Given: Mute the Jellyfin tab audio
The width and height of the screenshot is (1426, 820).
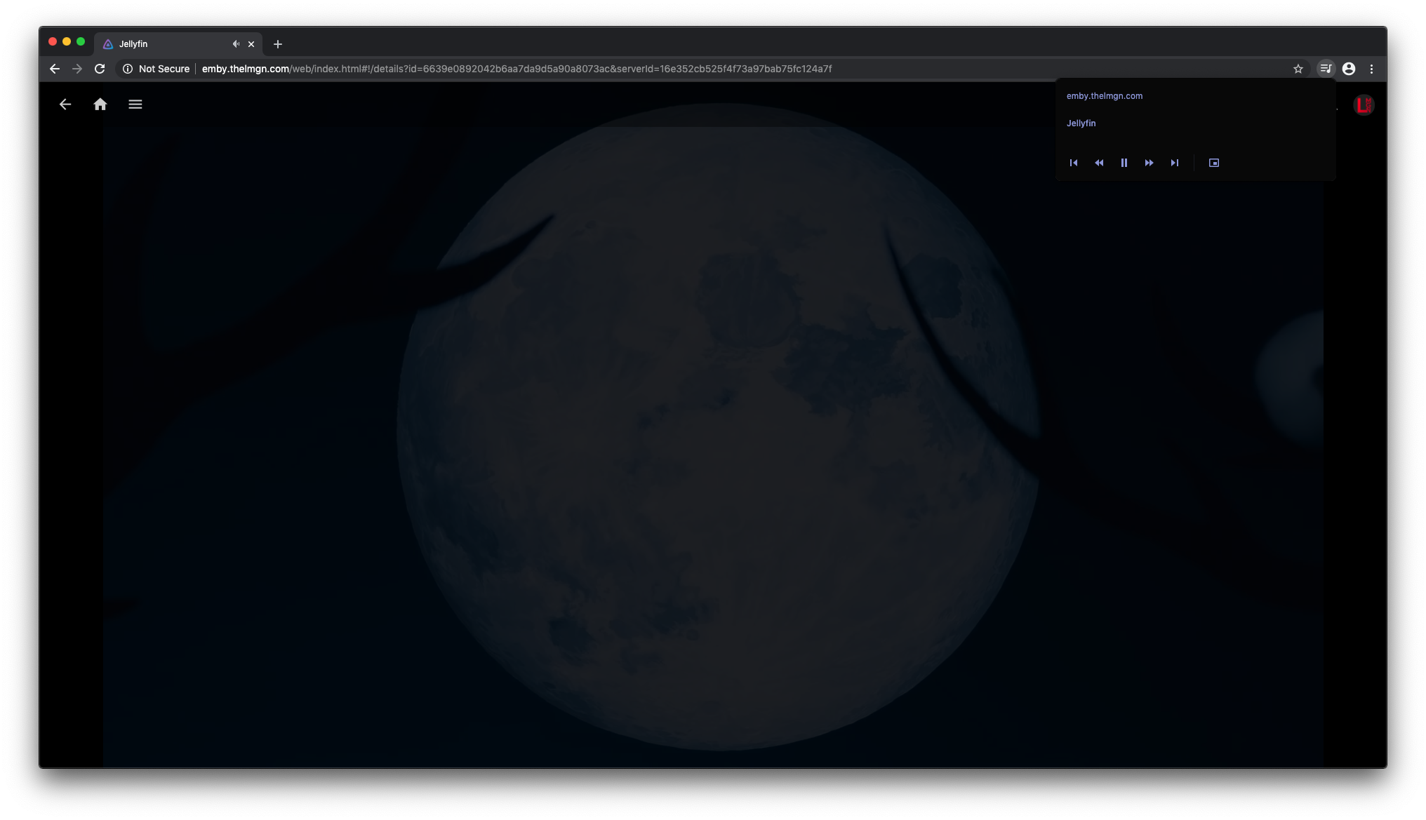Looking at the screenshot, I should pos(236,43).
